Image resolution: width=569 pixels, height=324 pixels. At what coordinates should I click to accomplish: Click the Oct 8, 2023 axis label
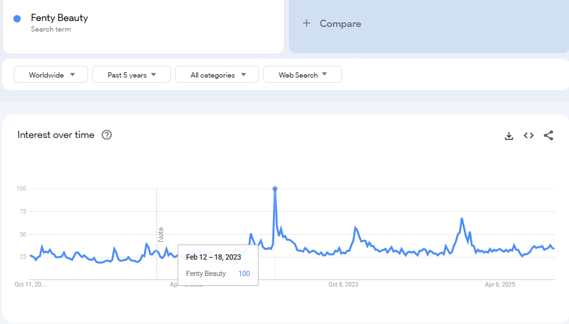point(343,285)
